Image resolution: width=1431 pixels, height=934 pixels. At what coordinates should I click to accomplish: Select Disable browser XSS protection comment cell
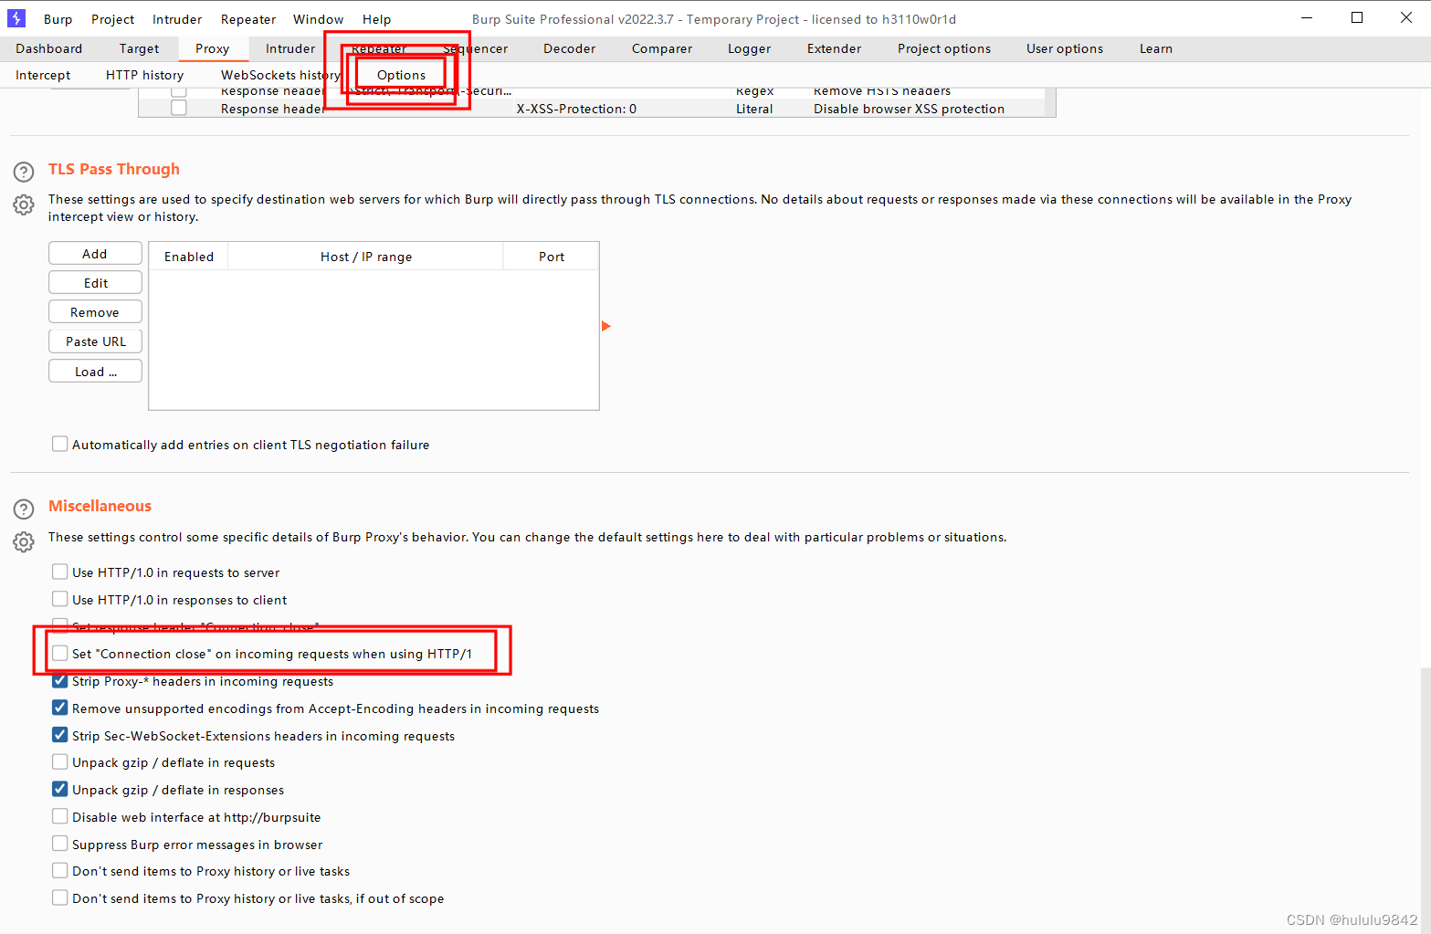pyautogui.click(x=909, y=109)
